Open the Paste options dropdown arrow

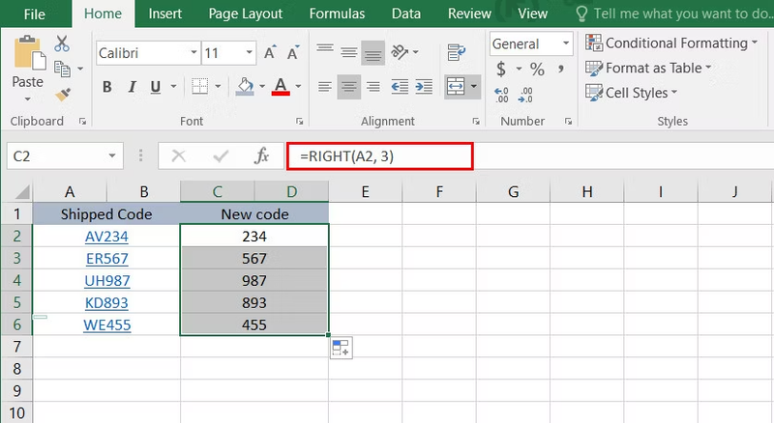[x=28, y=99]
